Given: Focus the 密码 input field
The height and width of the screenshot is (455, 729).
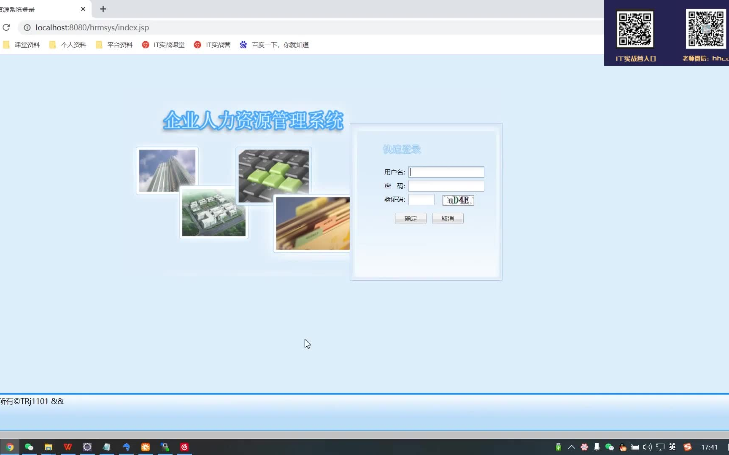Looking at the screenshot, I should pyautogui.click(x=446, y=186).
